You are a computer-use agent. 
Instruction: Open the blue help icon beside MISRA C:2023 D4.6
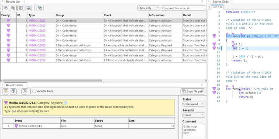tap(65, 103)
